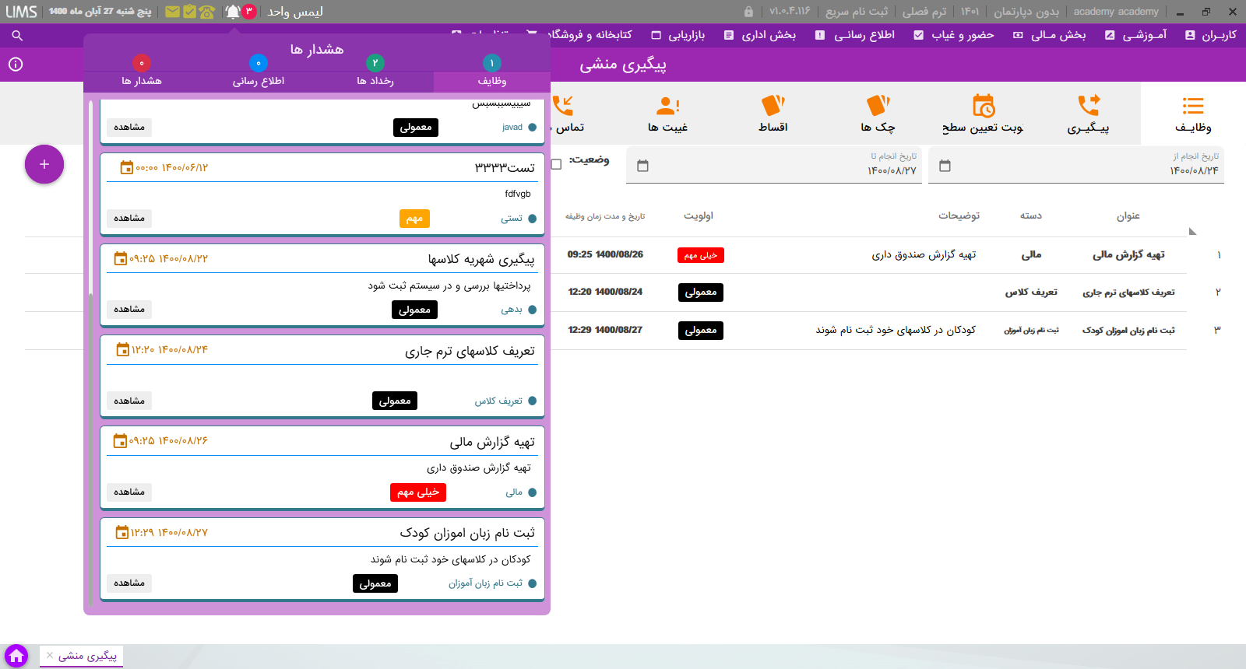The image size is (1246, 669).
Task: Open حضور و غیاب menu
Action: pyautogui.click(x=954, y=35)
